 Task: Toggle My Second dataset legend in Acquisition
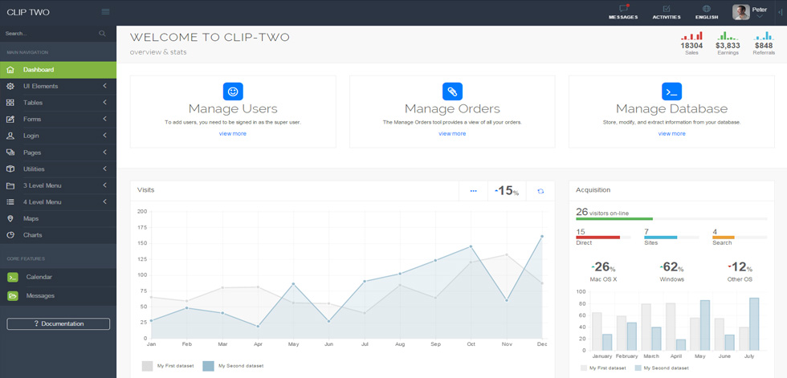[662, 368]
